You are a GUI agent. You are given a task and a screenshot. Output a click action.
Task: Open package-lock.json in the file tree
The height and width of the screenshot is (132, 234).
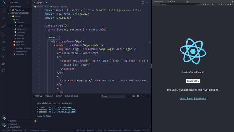(23, 48)
